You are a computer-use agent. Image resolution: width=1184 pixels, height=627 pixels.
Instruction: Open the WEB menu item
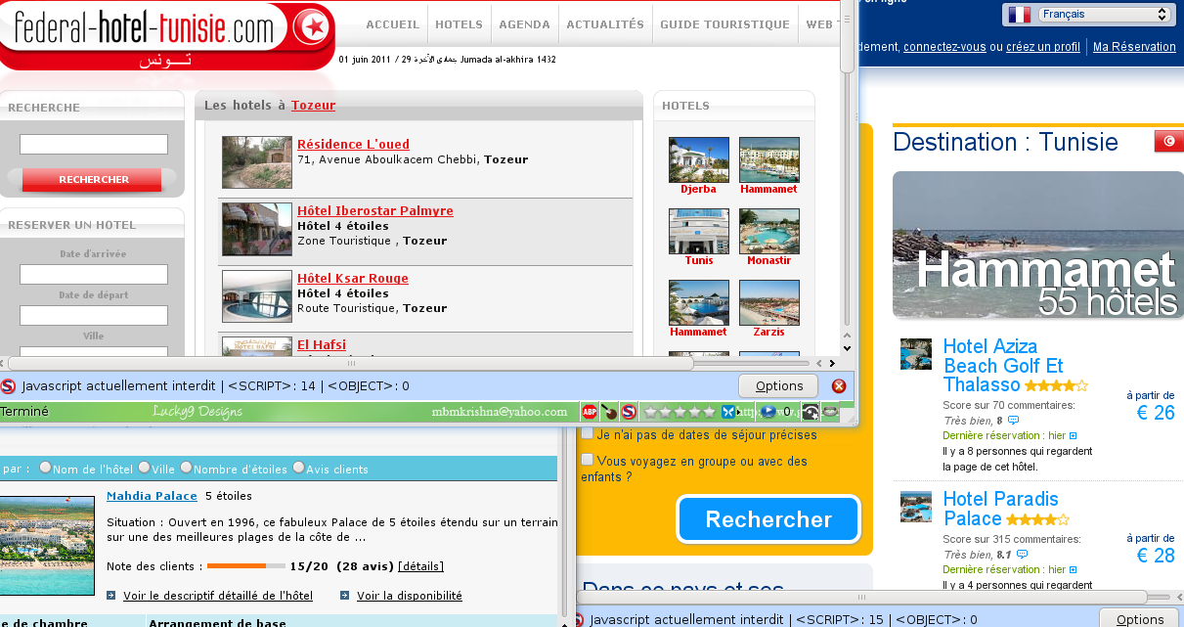819,24
